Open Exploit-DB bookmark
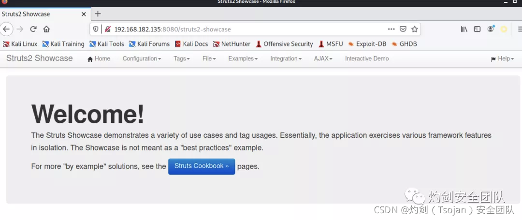The height and width of the screenshot is (220, 522). 367,44
